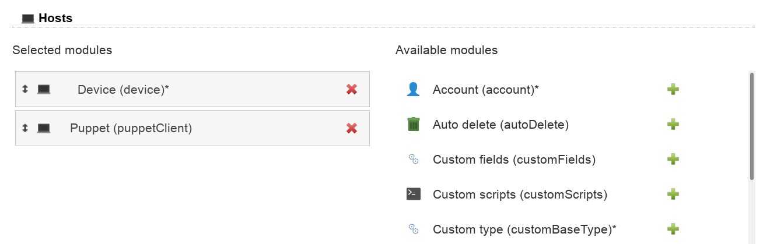Add the Account module with plus icon
The height and width of the screenshot is (244, 777).
tap(673, 89)
